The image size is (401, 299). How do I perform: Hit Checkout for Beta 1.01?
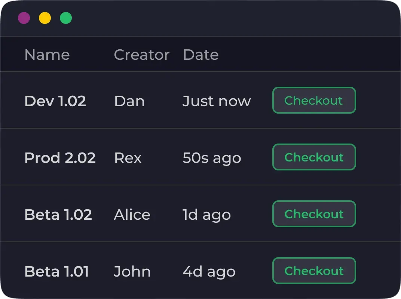click(314, 271)
